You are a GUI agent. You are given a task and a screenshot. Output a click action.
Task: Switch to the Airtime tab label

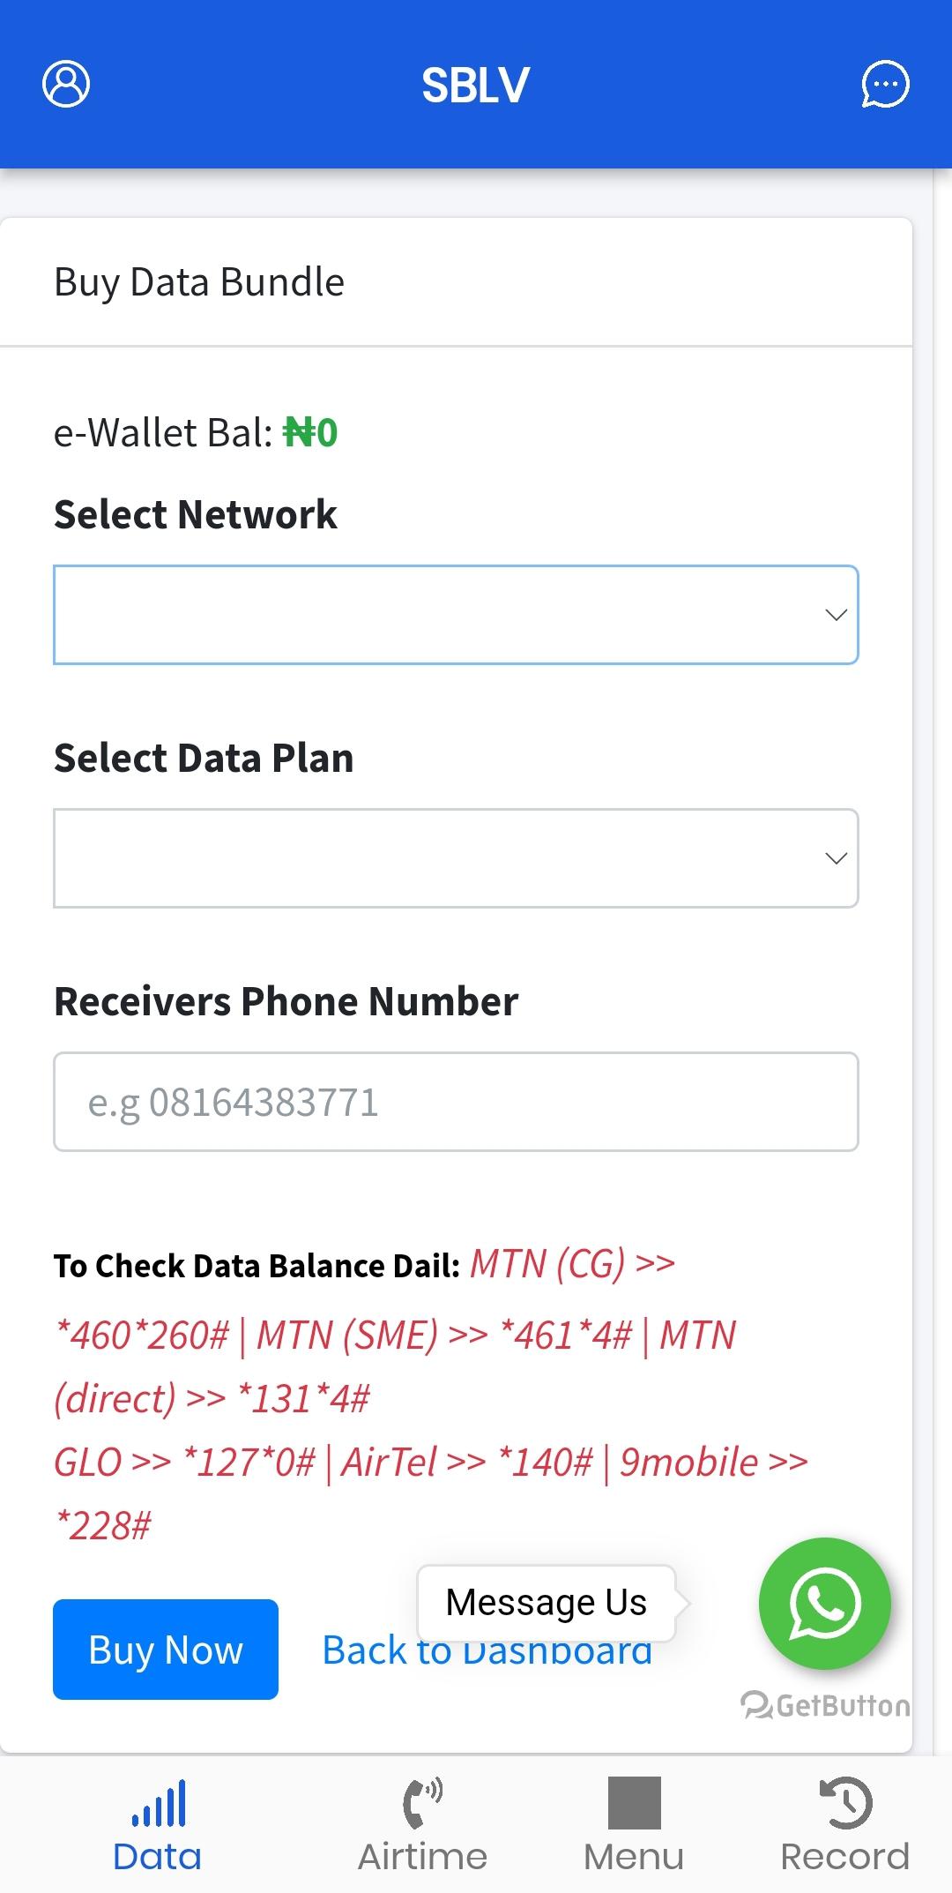422,1857
